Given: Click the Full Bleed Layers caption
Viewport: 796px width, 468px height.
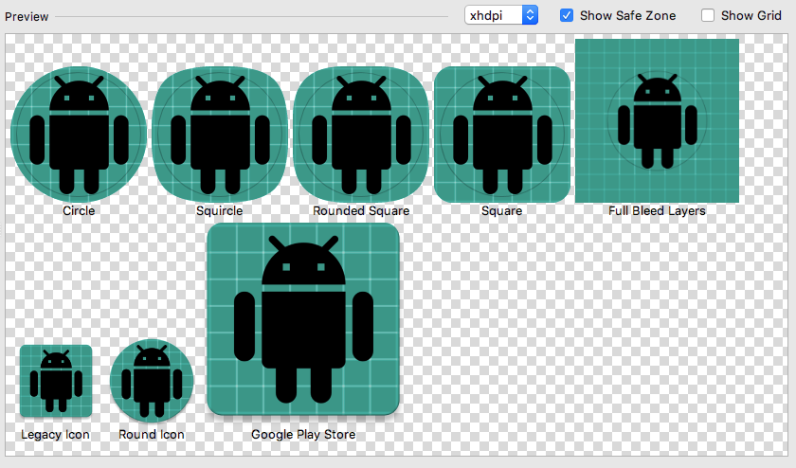Looking at the screenshot, I should (657, 211).
